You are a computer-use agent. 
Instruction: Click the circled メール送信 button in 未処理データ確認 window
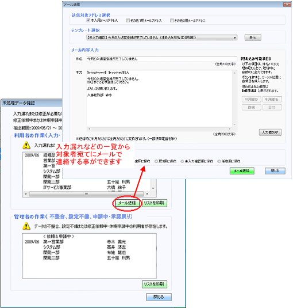coord(127,203)
